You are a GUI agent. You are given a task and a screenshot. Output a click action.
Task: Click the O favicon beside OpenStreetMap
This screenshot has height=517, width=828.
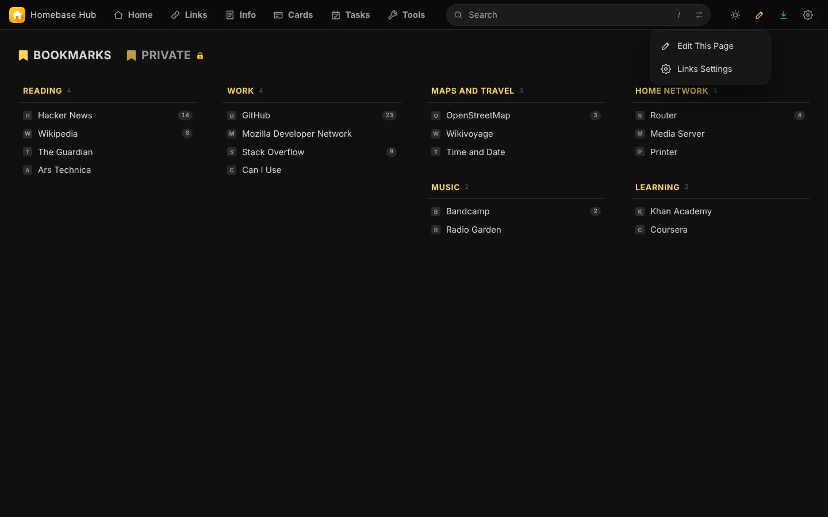click(x=436, y=115)
